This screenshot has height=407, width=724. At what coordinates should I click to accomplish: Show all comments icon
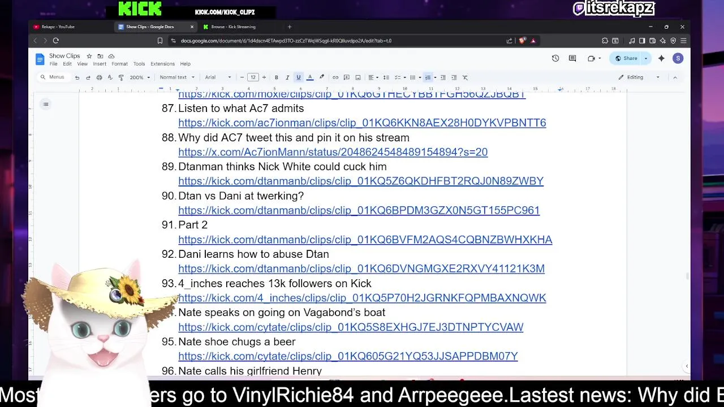point(572,58)
